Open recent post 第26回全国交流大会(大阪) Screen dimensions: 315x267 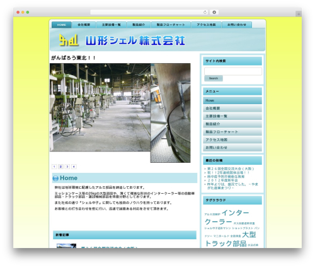click(231, 169)
